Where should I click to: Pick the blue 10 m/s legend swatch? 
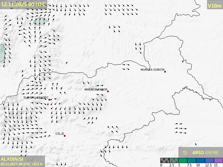[x=200, y=160]
